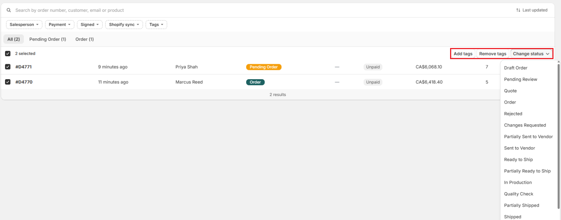561x220 pixels.
Task: Uncheck the select-all checkbox
Action: 8,54
